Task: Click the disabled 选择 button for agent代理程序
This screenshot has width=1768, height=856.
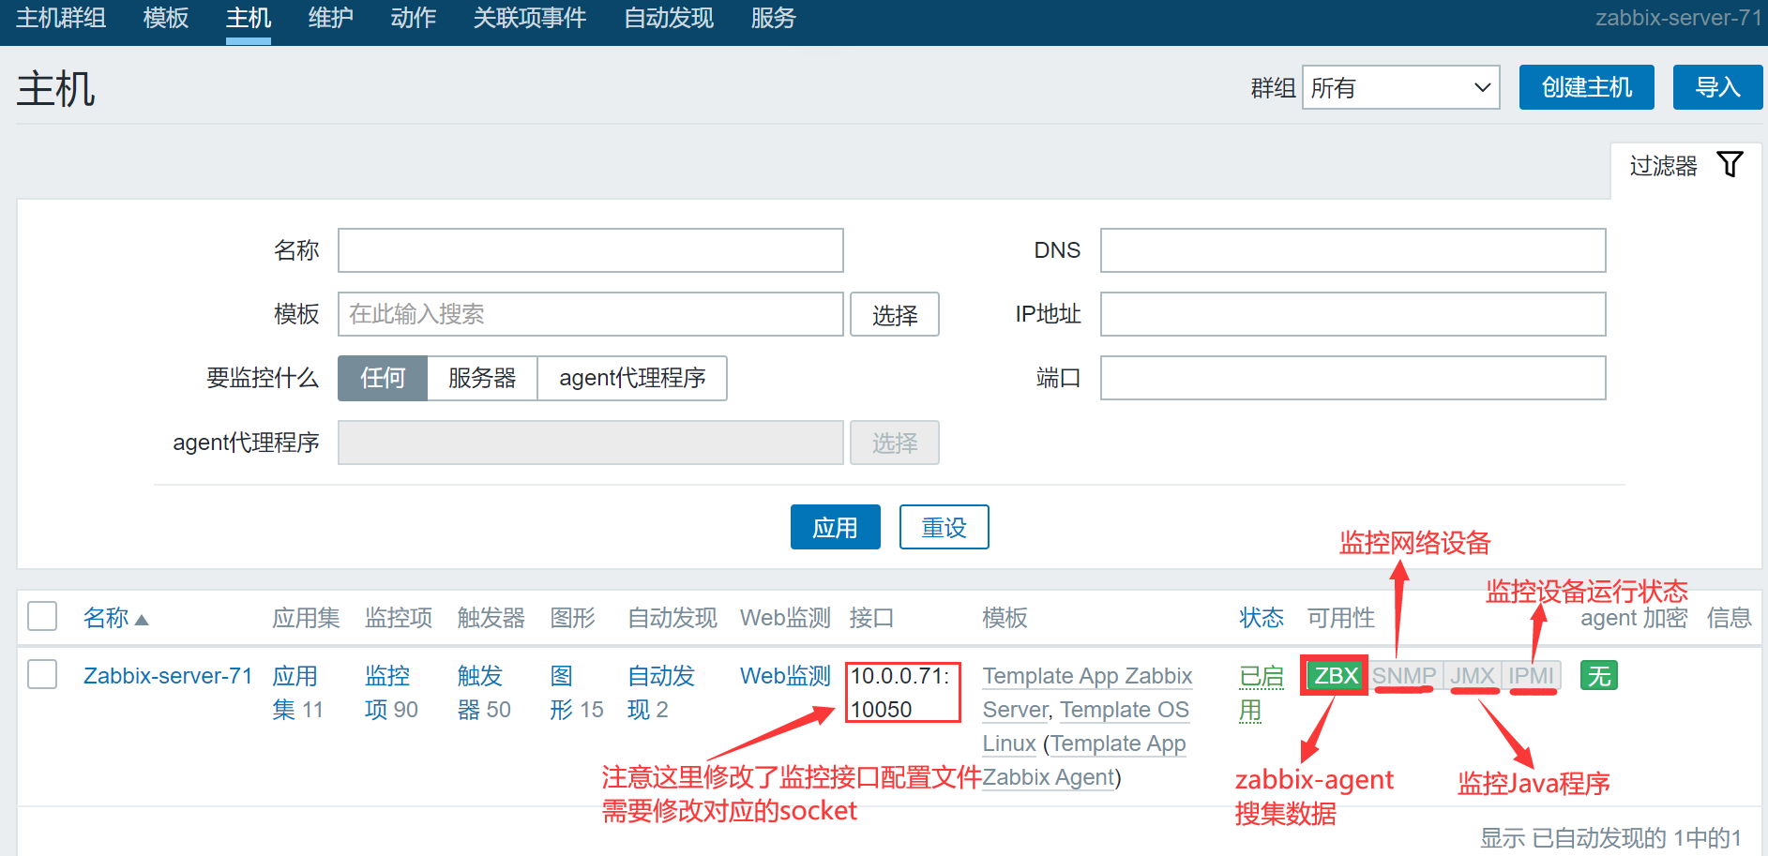Action: (895, 443)
